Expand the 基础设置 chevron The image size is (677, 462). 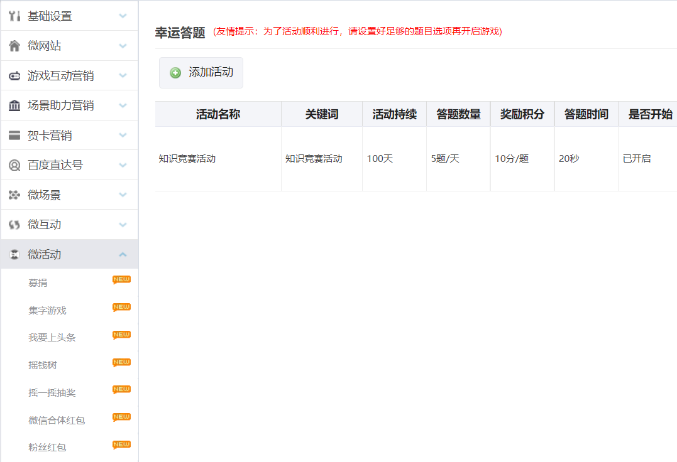pos(123,16)
